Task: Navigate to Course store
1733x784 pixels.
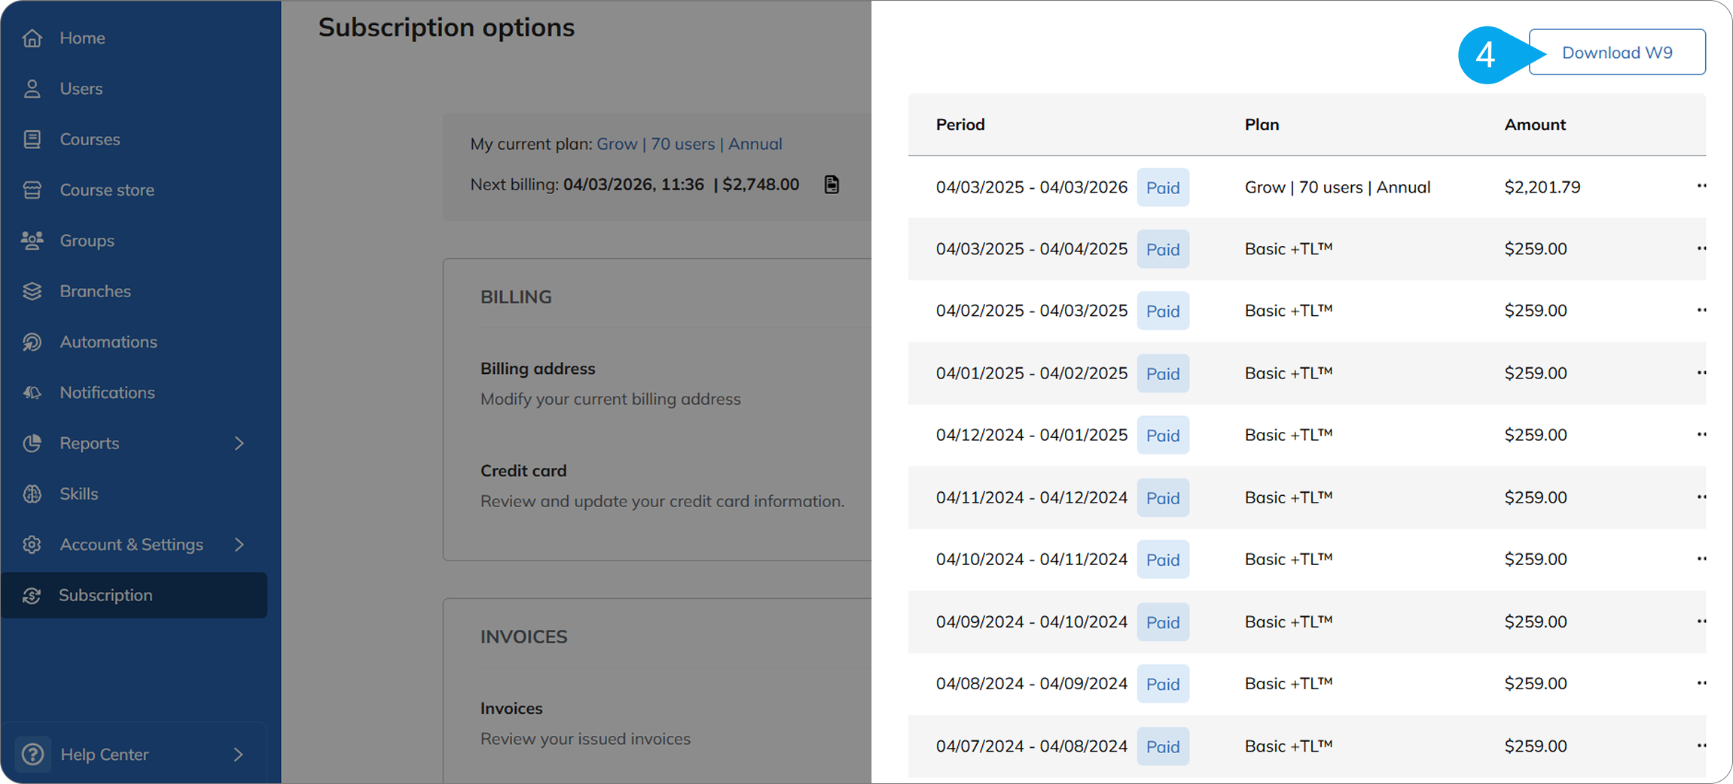Action: point(107,190)
